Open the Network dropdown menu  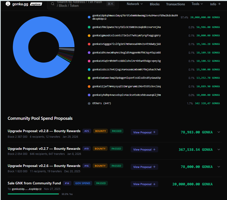point(135,4)
